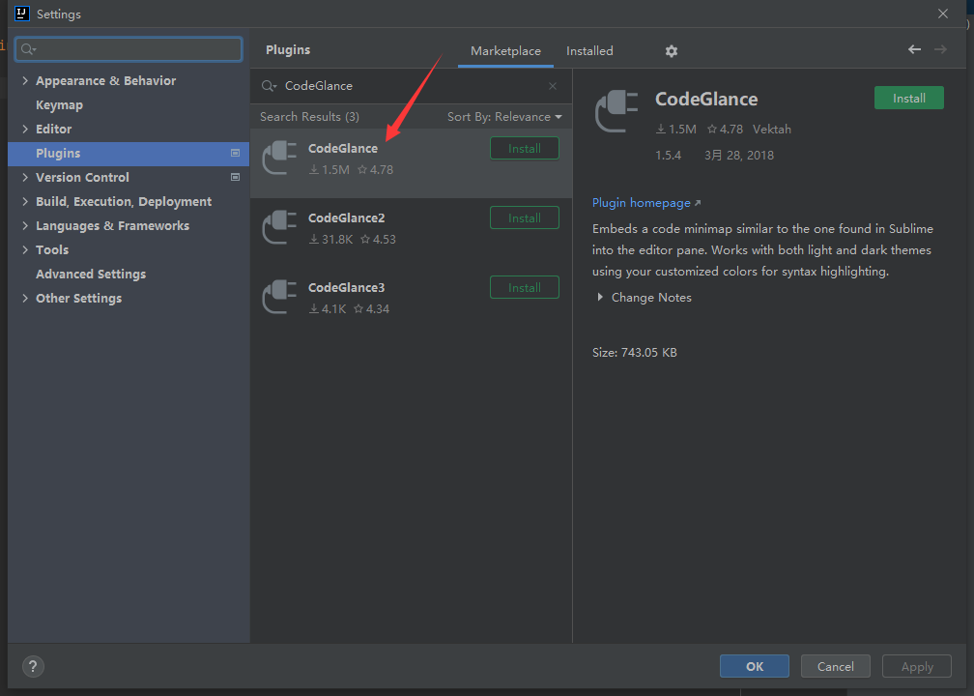Click the IntelliJ logo in the title bar
Viewport: 974px width, 696px height.
(x=21, y=14)
